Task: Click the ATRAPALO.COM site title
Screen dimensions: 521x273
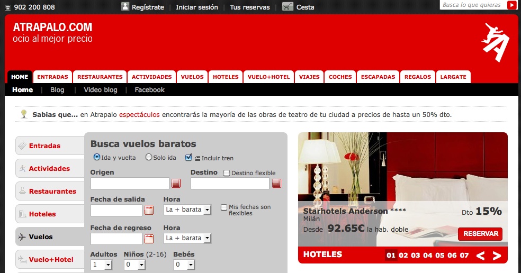Action: point(52,27)
